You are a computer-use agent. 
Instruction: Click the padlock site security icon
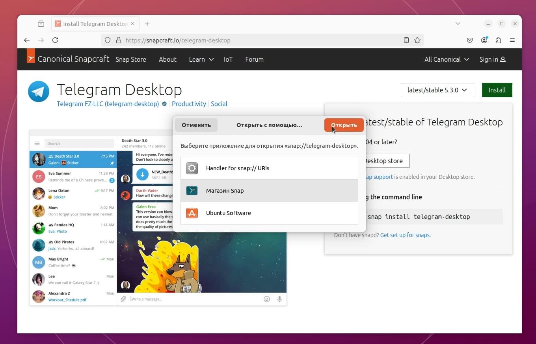point(118,40)
